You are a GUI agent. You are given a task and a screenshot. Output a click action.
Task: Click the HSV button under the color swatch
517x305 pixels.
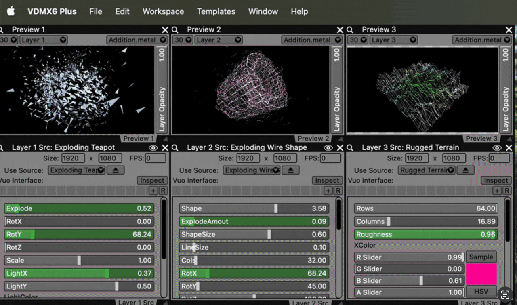pos(481,291)
